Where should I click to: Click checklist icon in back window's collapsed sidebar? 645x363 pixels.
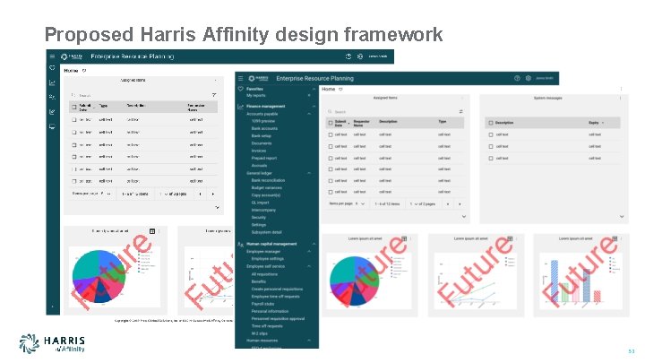point(52,111)
